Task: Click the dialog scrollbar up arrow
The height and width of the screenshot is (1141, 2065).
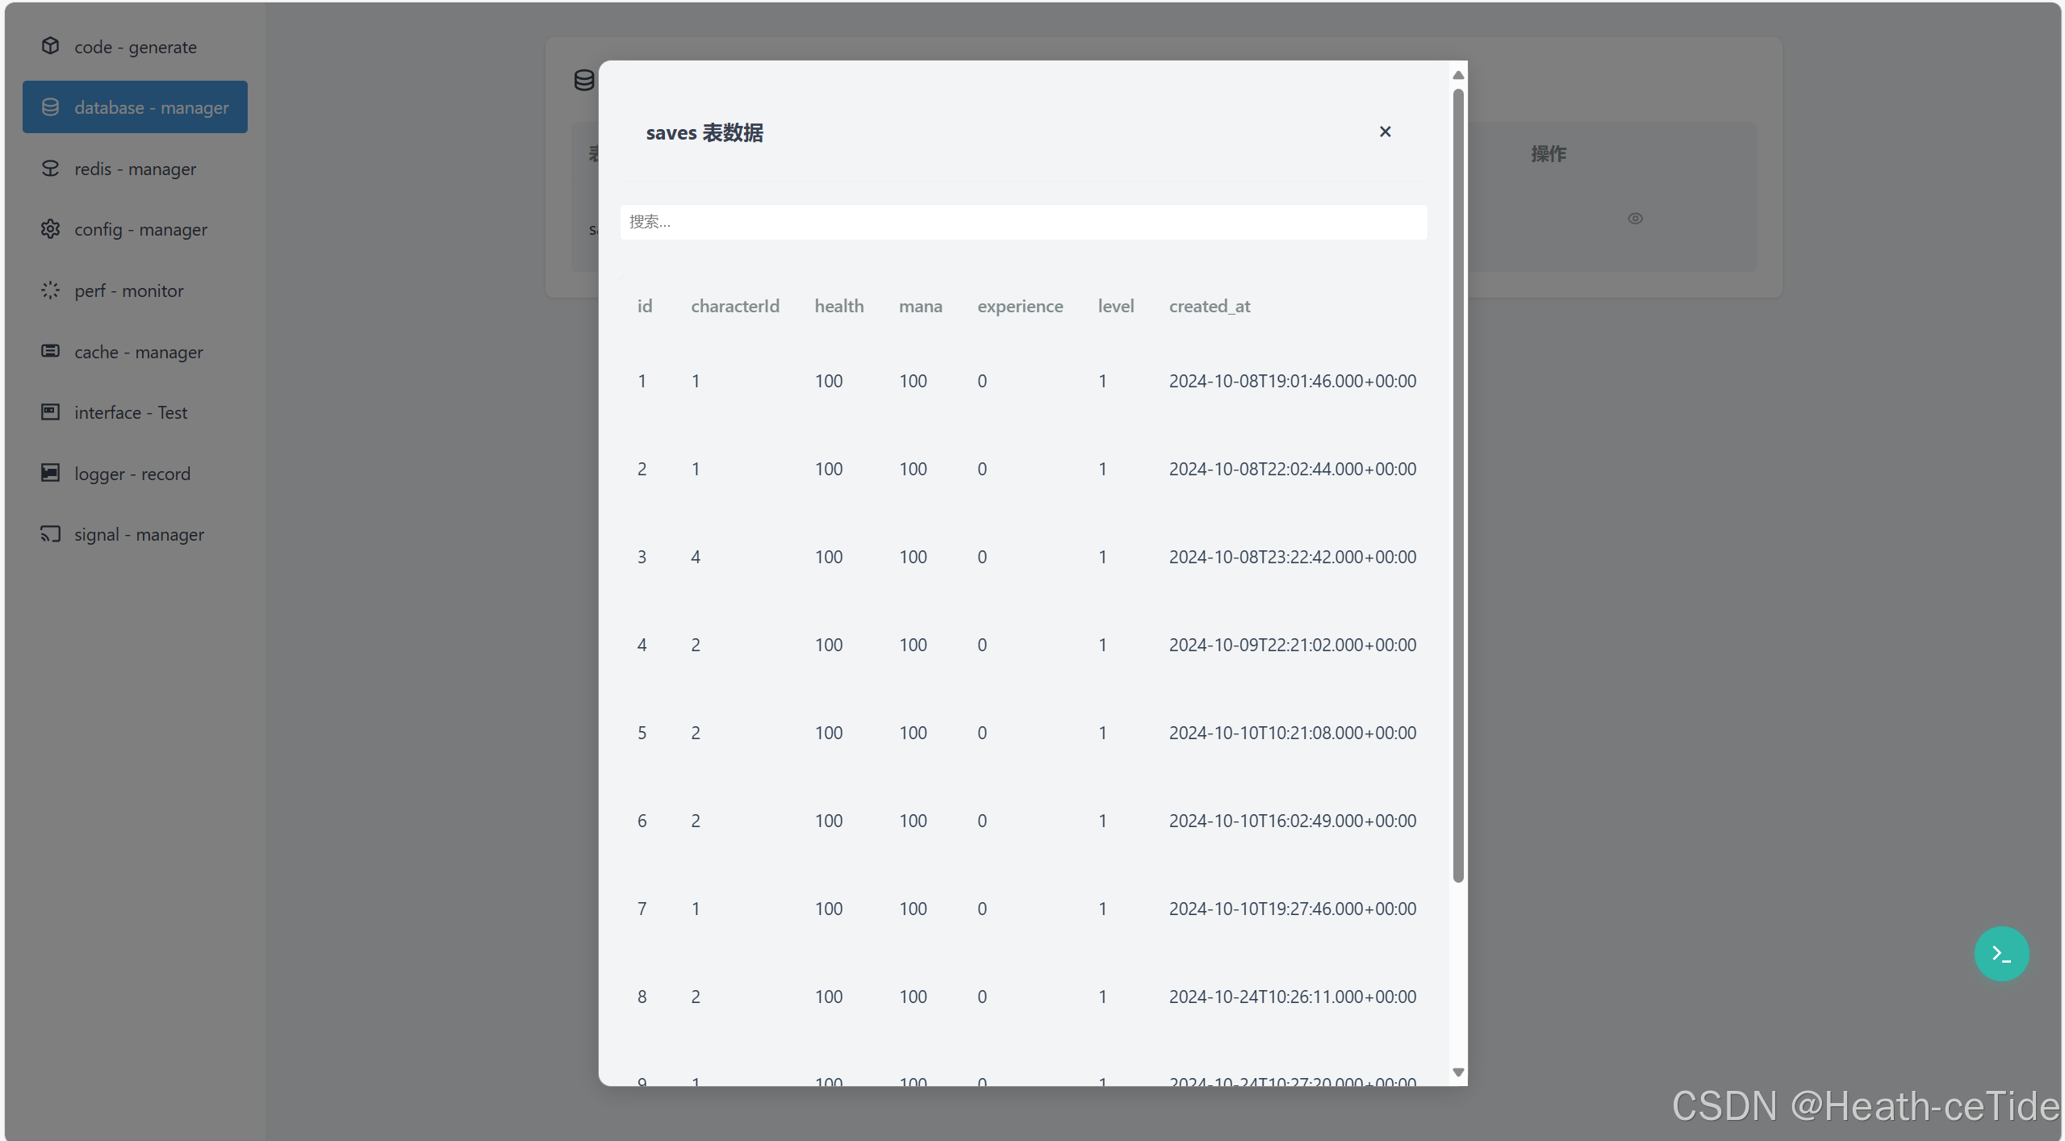Action: pos(1457,75)
